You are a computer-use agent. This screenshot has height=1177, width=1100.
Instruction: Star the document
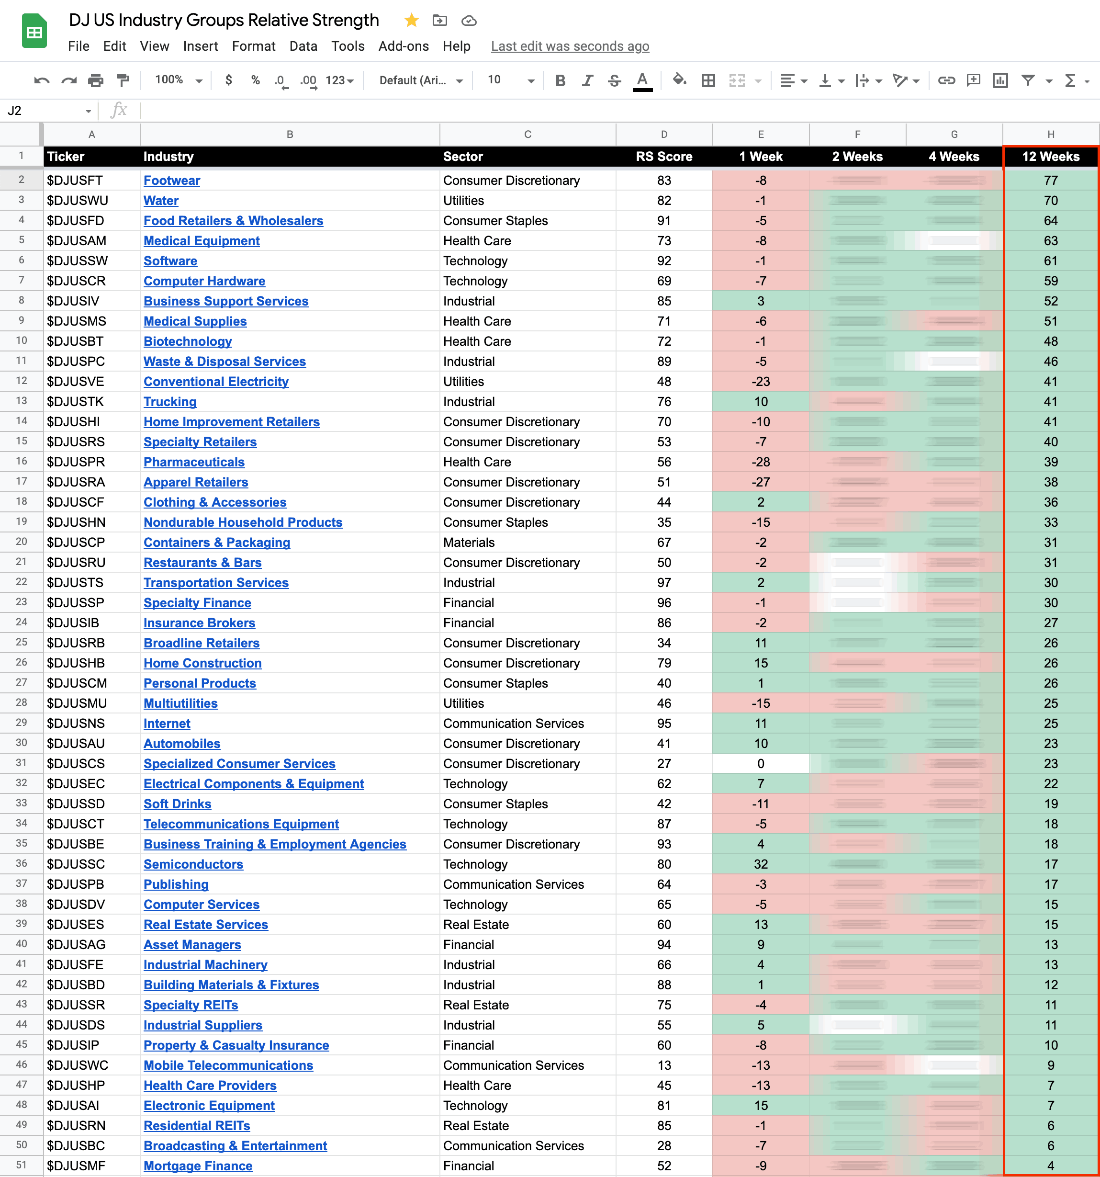point(411,21)
